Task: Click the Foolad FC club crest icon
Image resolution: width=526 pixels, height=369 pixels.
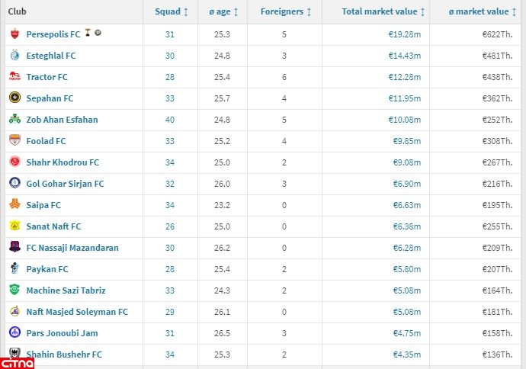Action: (14, 141)
